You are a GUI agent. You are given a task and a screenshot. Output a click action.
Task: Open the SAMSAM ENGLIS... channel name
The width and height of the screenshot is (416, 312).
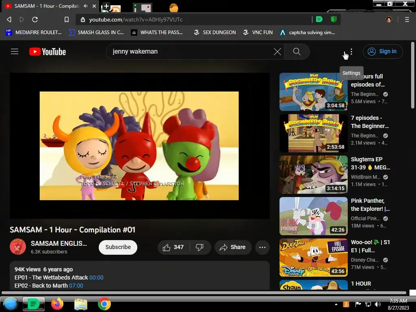click(59, 243)
